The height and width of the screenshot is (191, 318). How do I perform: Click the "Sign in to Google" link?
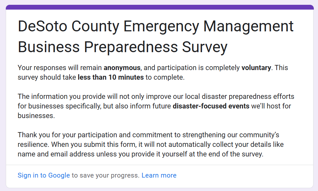44,175
